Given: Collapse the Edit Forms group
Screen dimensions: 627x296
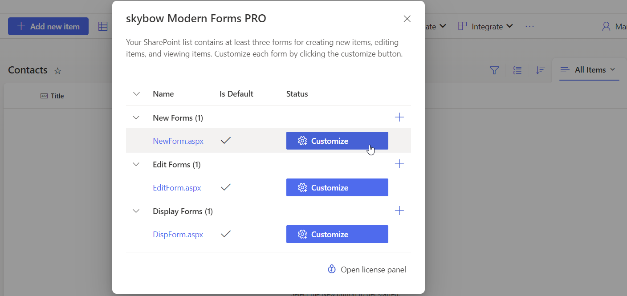Looking at the screenshot, I should (136, 164).
